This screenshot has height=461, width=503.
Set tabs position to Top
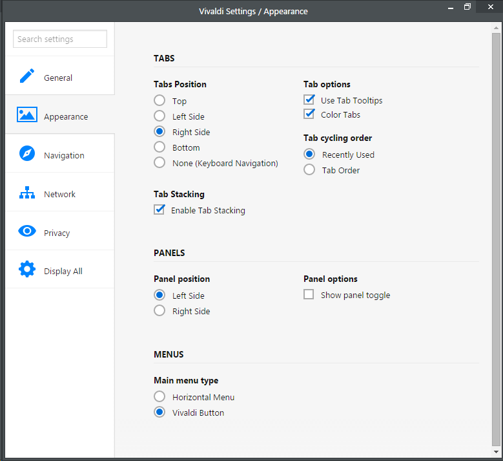click(x=159, y=100)
